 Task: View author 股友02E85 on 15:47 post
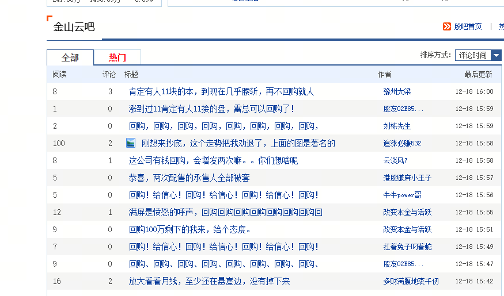pos(403,264)
